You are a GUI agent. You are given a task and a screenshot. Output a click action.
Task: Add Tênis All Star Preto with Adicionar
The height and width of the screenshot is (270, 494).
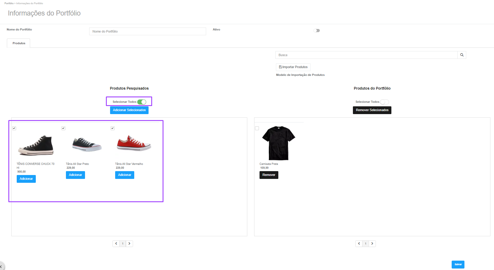(x=75, y=175)
